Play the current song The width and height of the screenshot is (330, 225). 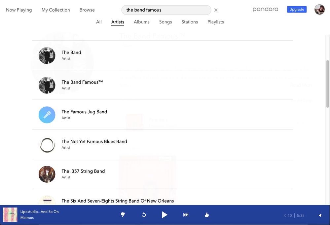[165, 215]
